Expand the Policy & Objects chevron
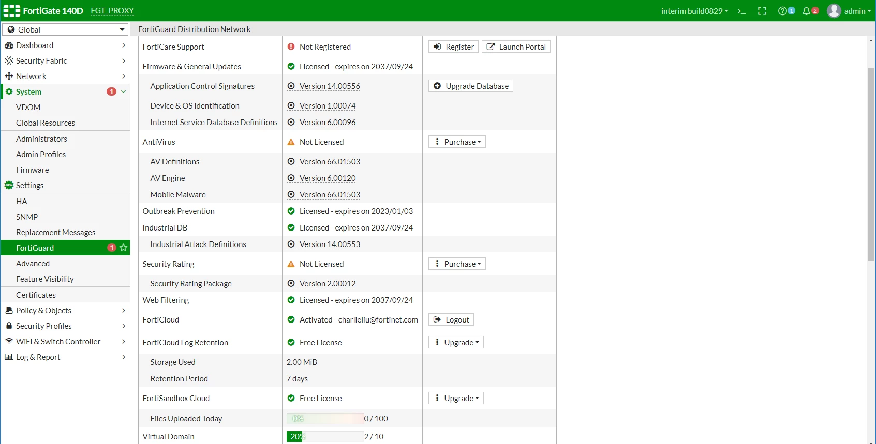Image resolution: width=876 pixels, height=444 pixels. [124, 310]
